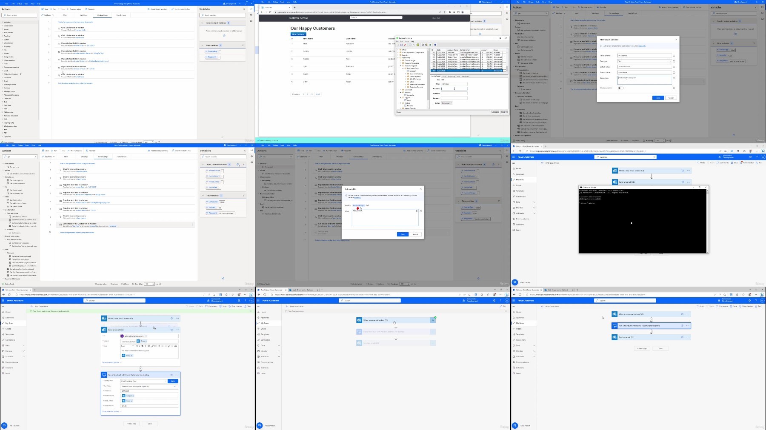This screenshot has width=766, height=430.
Task: Open the Subflows dropdown in the window listing Conditionals
Action: coord(48,15)
